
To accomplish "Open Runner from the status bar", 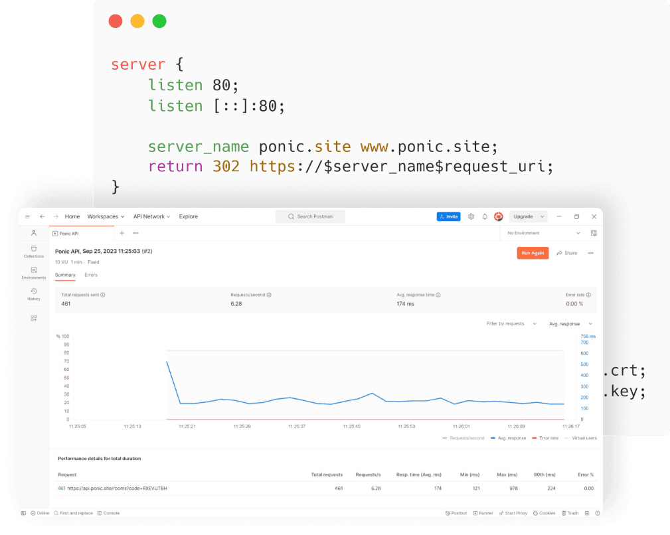I will (483, 513).
